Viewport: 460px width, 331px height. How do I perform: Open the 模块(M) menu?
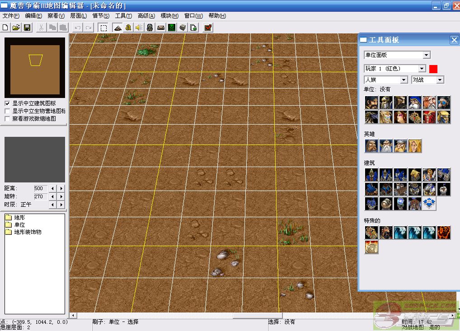[169, 16]
